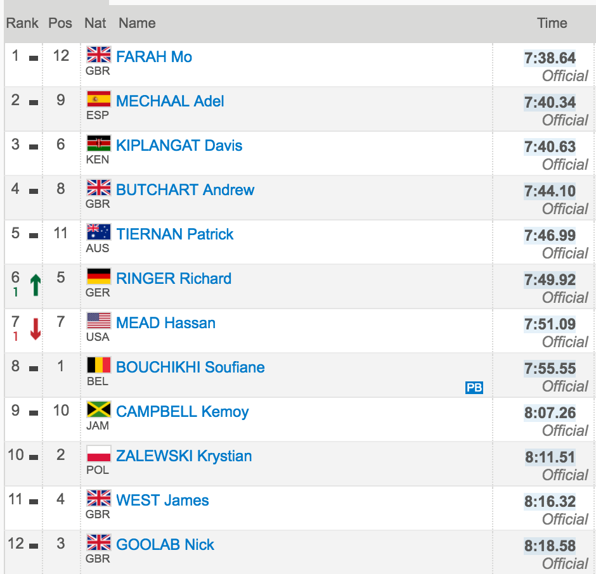Select the TIERNAN Patrick name link
596x574 pixels.
pyautogui.click(x=174, y=234)
